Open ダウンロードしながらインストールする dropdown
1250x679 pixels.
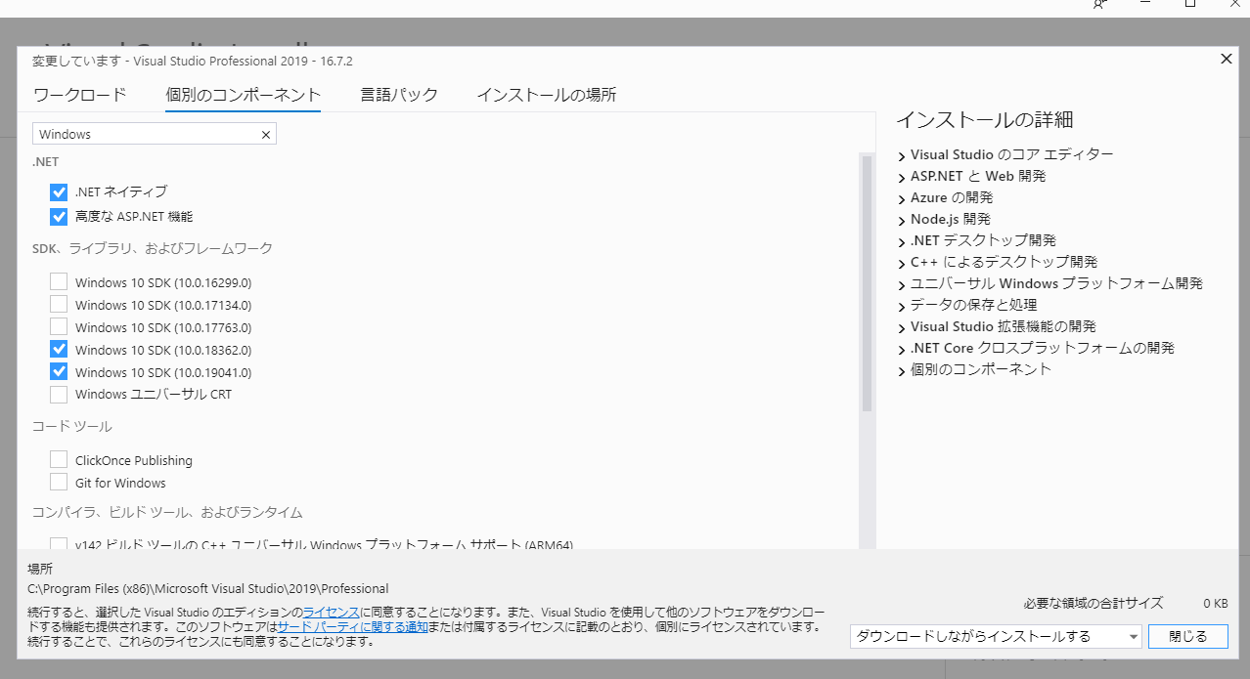pyautogui.click(x=996, y=636)
